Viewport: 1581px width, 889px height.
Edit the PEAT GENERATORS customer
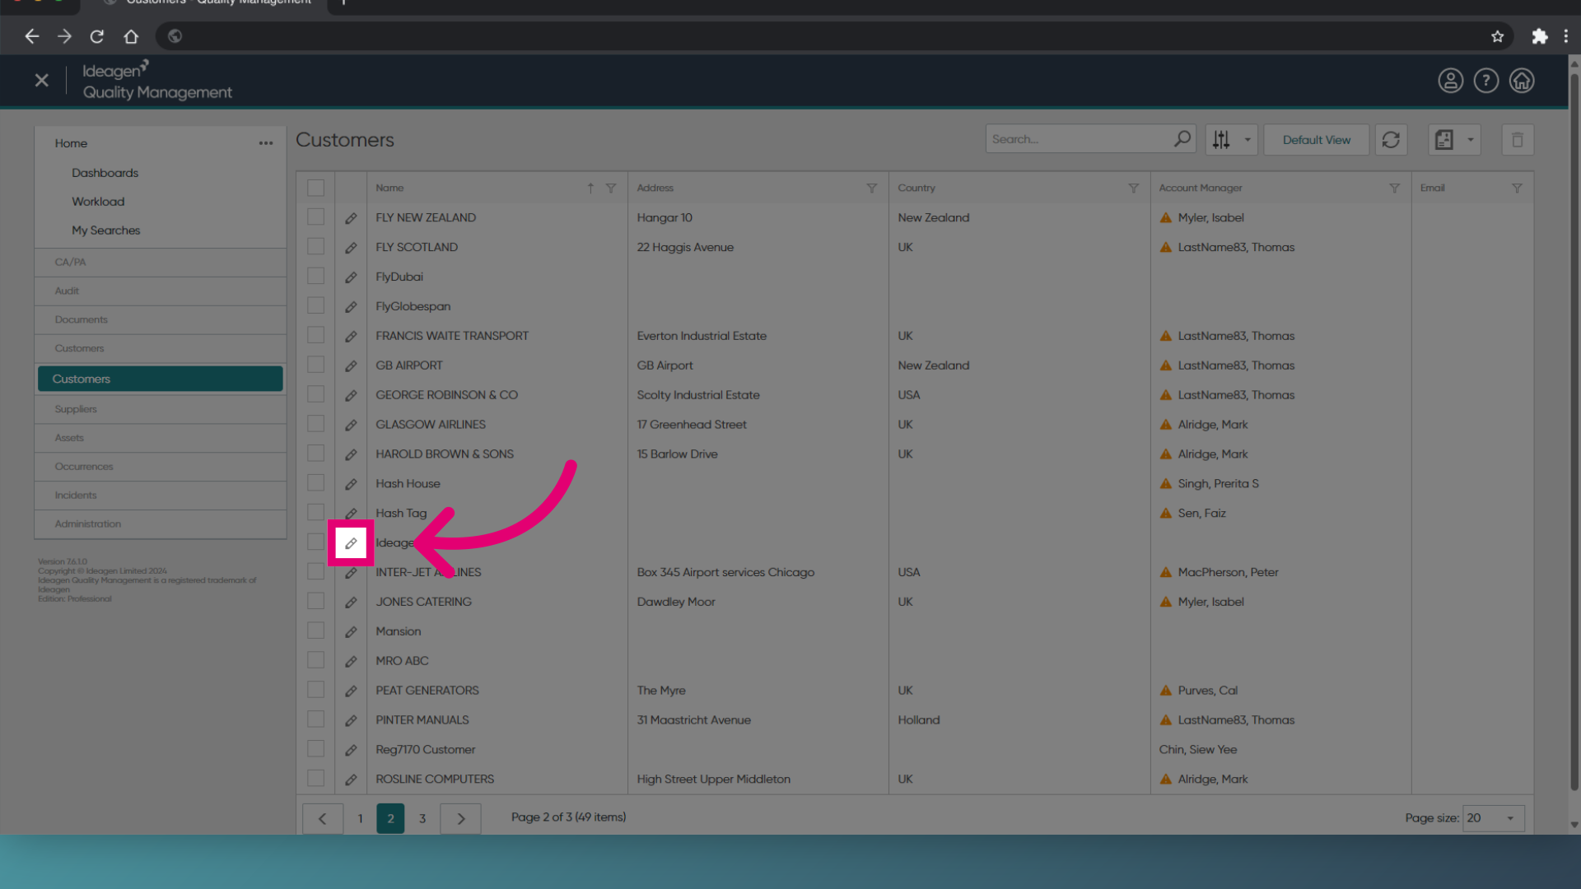[x=351, y=691]
